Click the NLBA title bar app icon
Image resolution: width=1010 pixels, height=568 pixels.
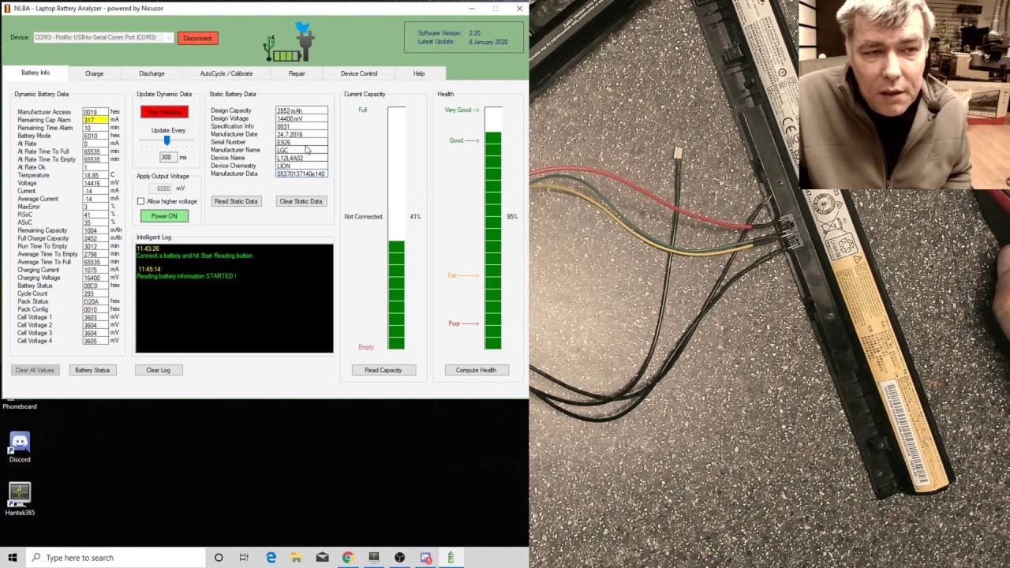[x=7, y=9]
